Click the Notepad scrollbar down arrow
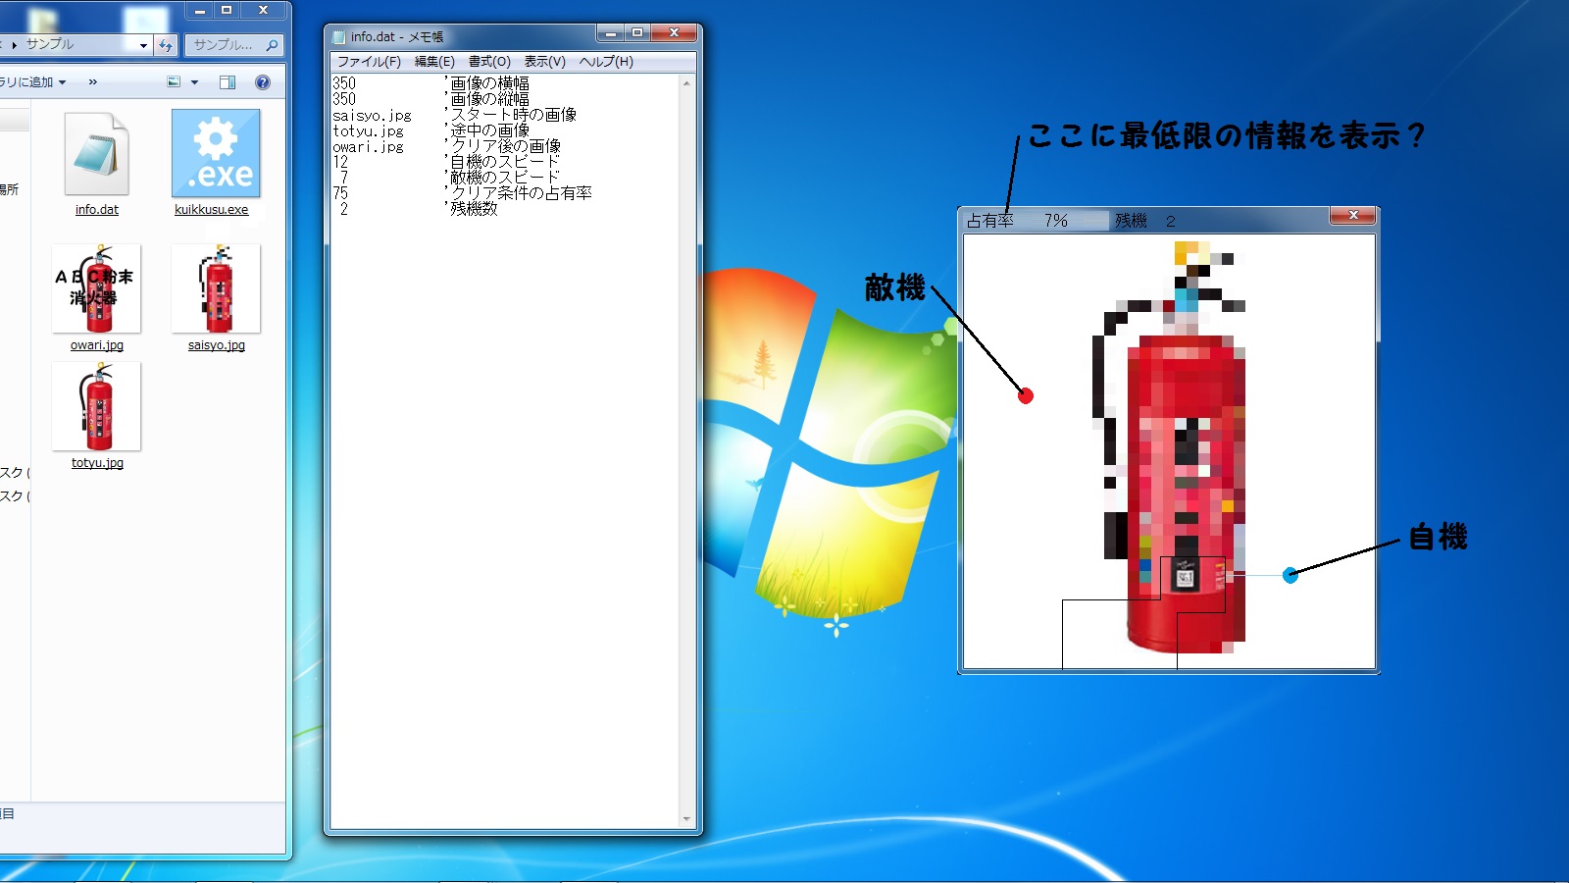This screenshot has width=1569, height=883. (686, 819)
